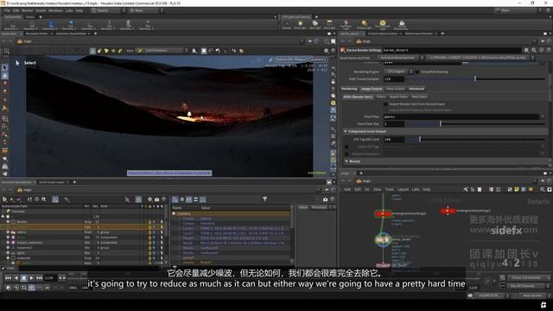
Task: Open the gear menu of Karma Render Settings
Action: point(526,50)
